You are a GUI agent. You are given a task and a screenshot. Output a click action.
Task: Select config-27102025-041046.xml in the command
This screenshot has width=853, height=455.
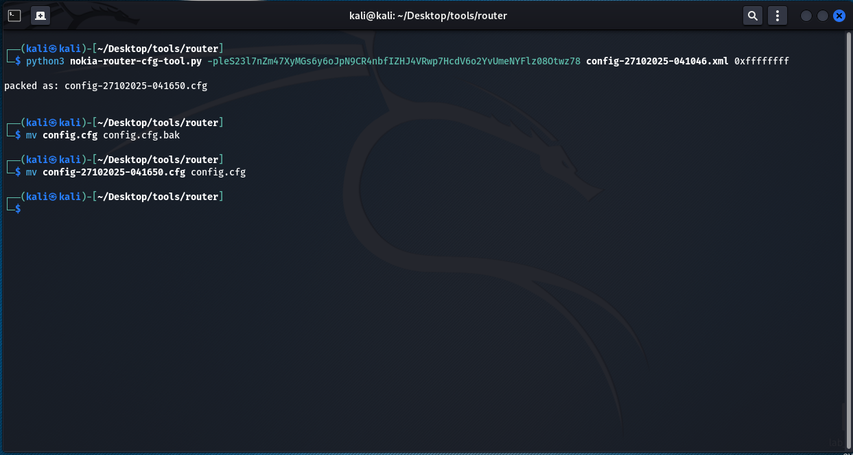tap(657, 61)
